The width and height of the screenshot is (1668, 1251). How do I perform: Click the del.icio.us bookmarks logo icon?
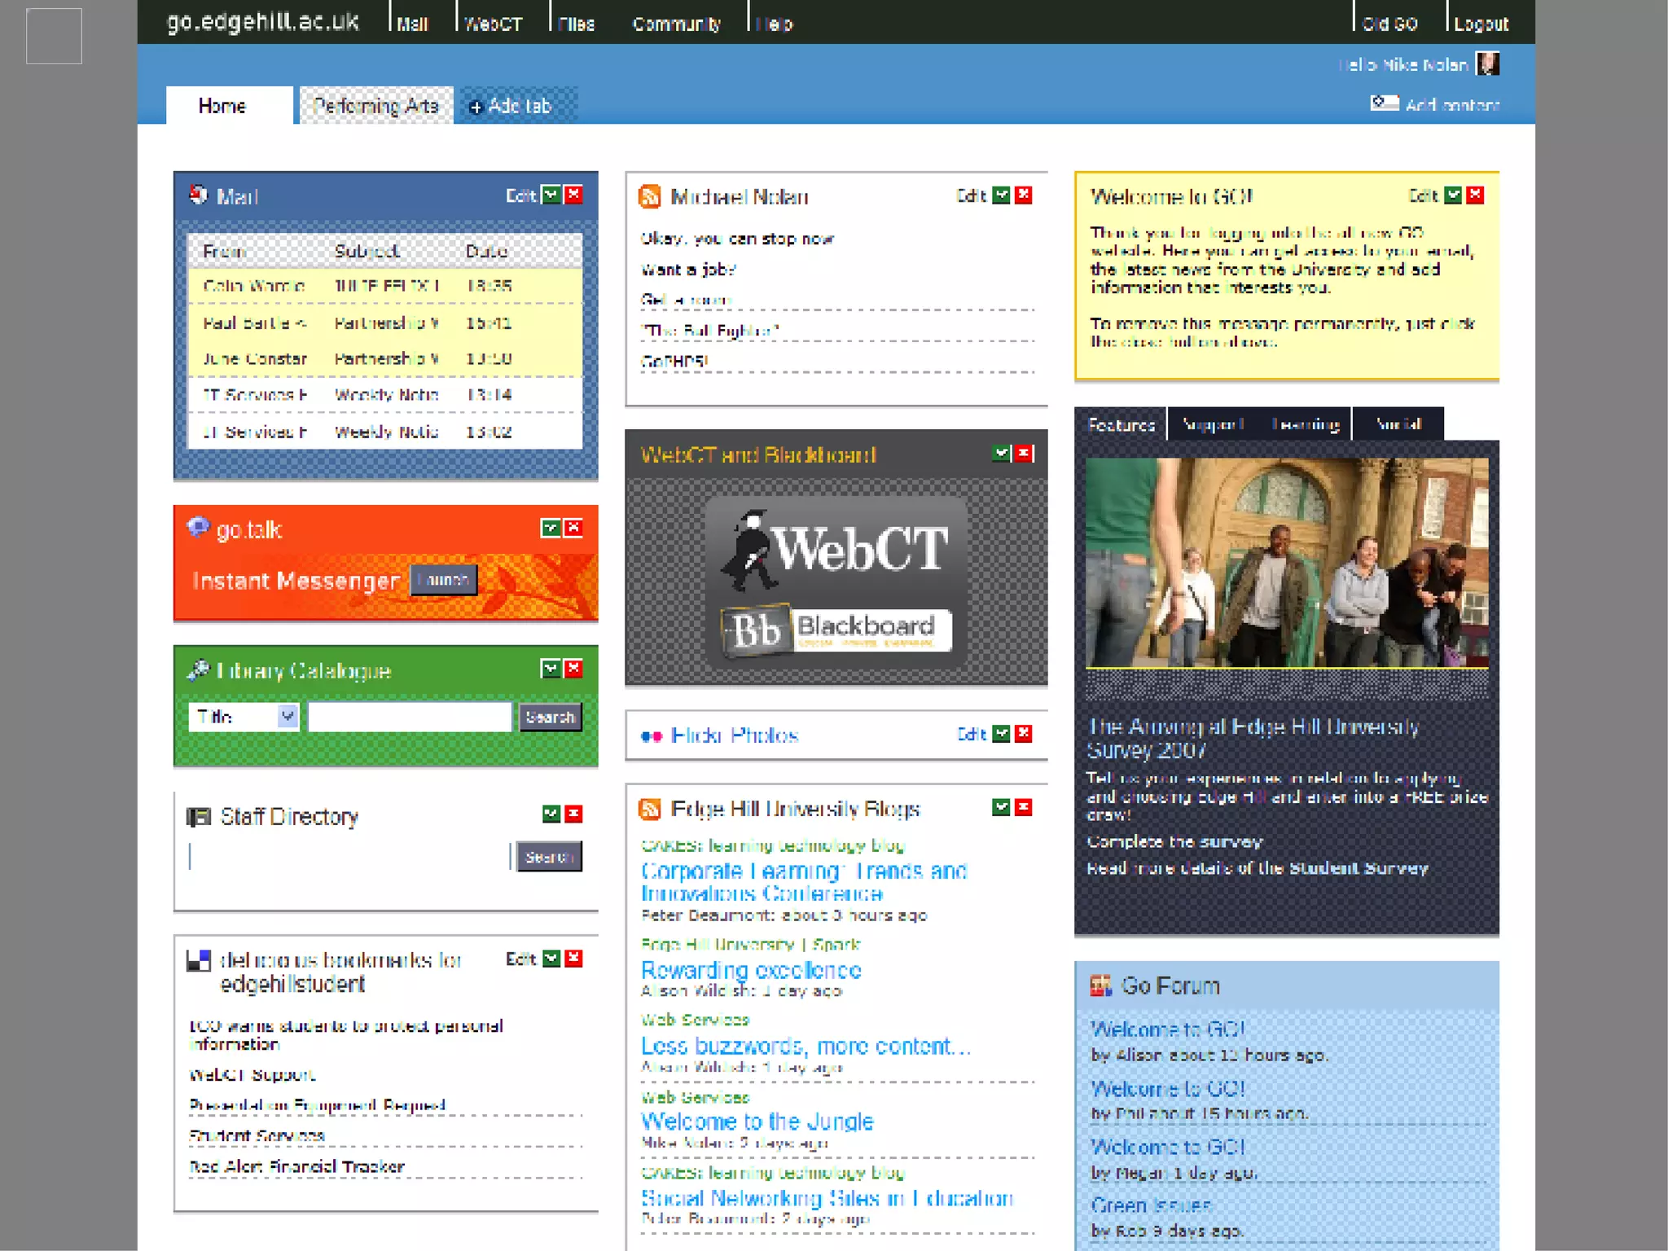[x=199, y=960]
